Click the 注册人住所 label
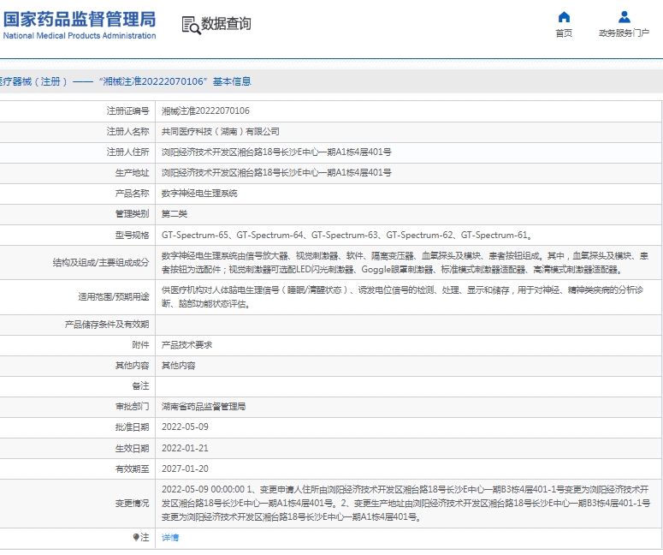The width and height of the screenshot is (663, 555). click(127, 152)
